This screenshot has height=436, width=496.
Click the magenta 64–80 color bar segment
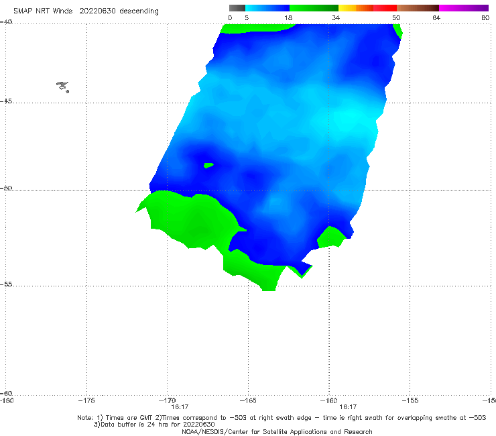[x=464, y=8]
